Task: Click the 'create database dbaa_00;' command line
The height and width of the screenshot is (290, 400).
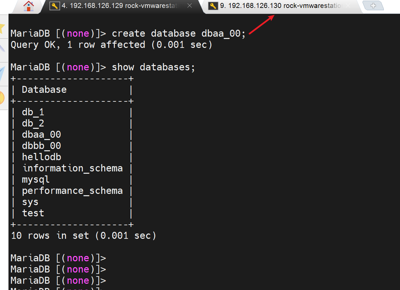Action: pyautogui.click(x=179, y=34)
